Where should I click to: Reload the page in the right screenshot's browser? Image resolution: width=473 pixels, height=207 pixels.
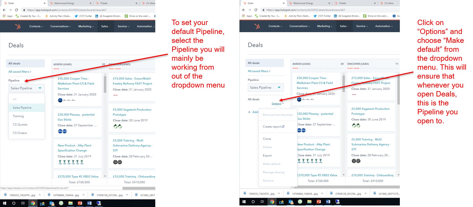256,10
